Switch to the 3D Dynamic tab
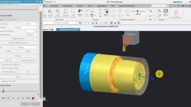The image size is (191, 107). pyautogui.click(x=11, y=19)
